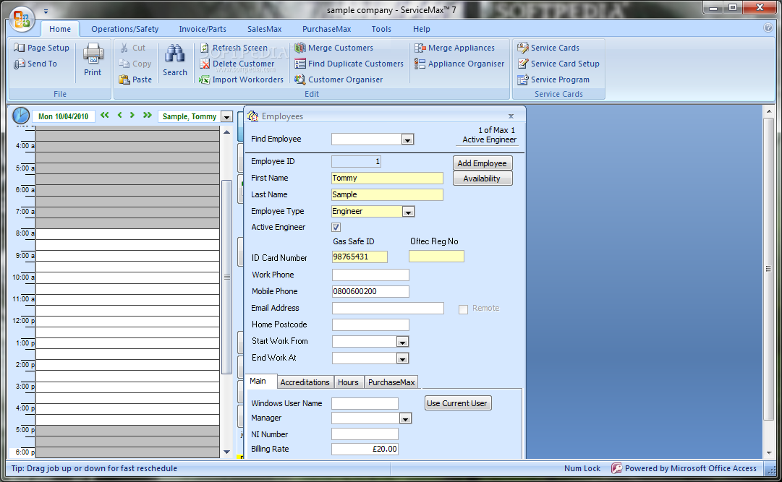Click the Send To icon
Image resolution: width=782 pixels, height=482 pixels.
point(19,64)
